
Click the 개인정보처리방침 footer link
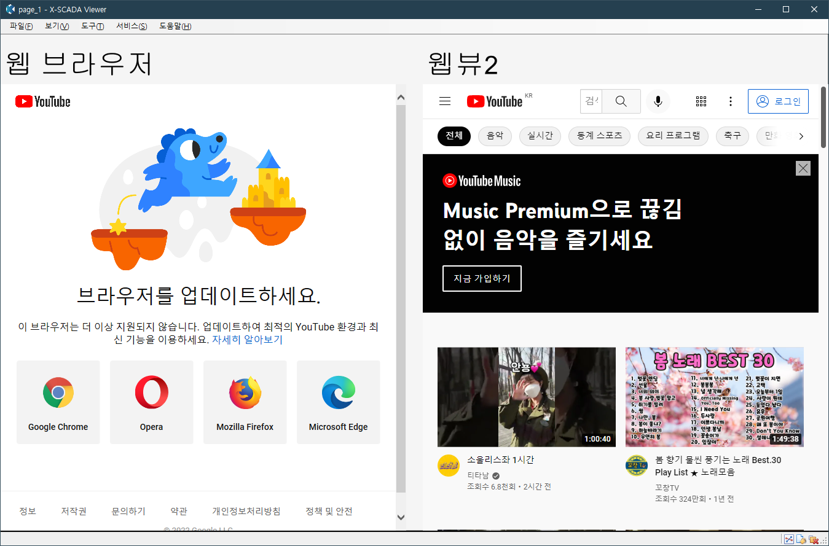(246, 511)
